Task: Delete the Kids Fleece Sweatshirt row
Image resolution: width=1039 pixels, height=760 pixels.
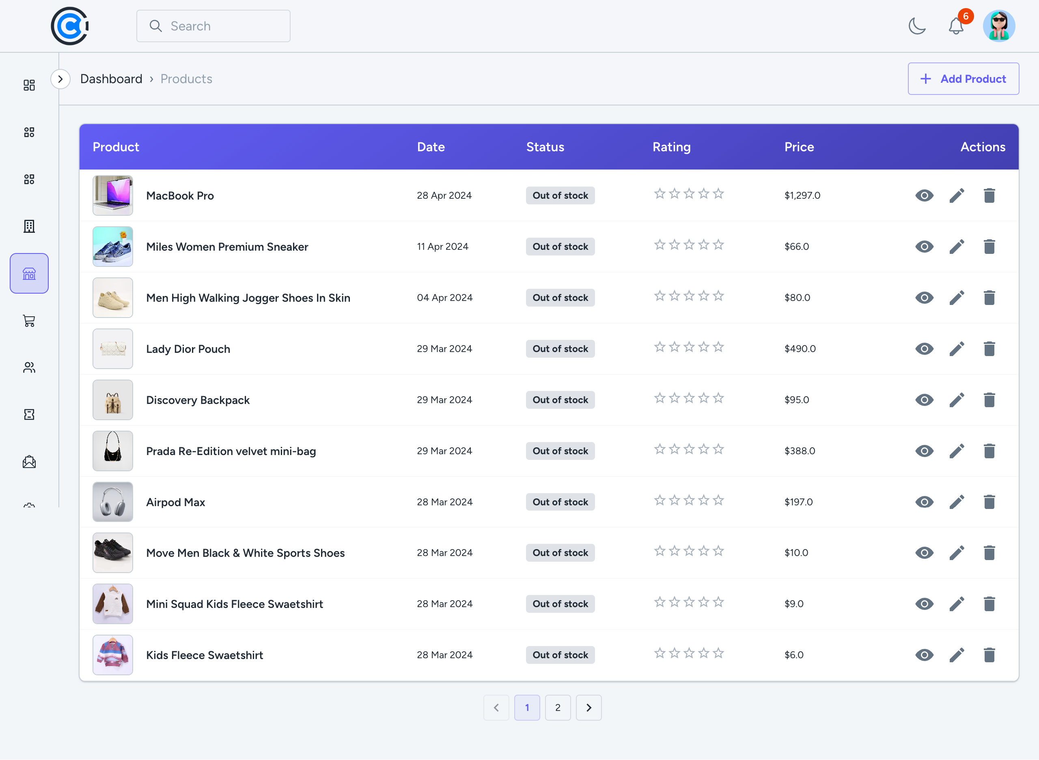Action: 989,655
